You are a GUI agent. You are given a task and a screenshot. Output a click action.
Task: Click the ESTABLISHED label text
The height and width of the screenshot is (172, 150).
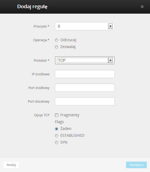point(72,135)
